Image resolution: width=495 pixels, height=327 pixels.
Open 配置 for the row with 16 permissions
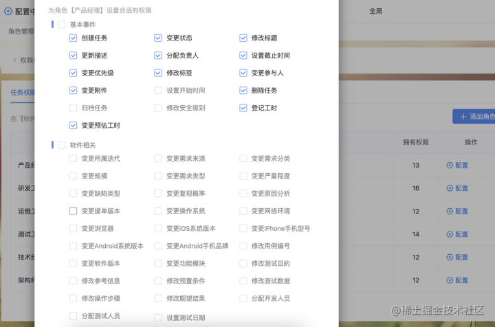click(457, 188)
